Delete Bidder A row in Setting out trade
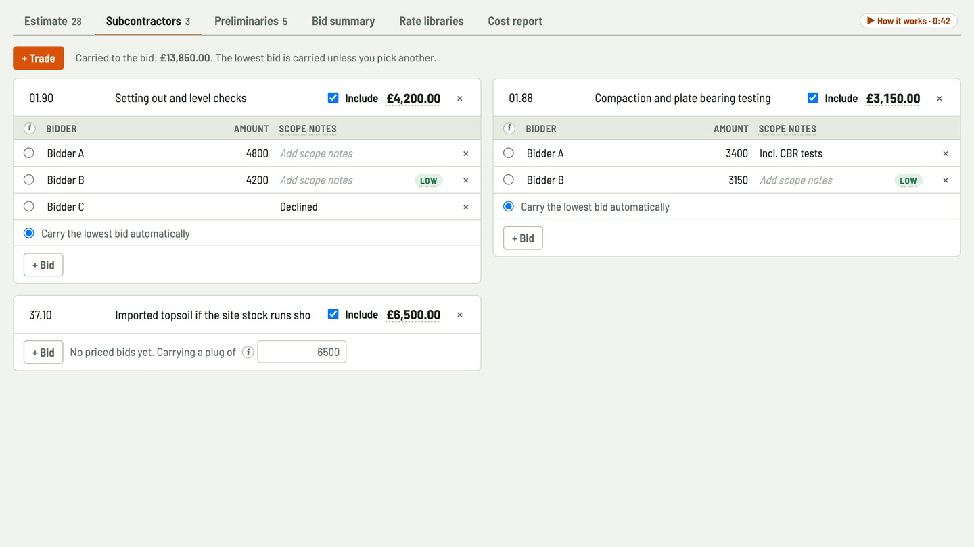The width and height of the screenshot is (974, 547). click(x=465, y=153)
